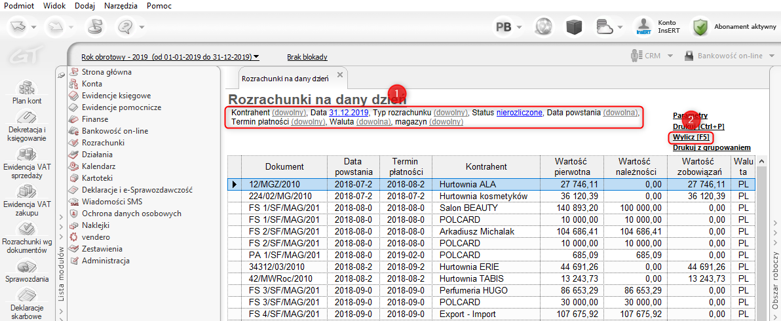Switch to Rozrachunki na dany dzień tab
The width and height of the screenshot is (781, 321).
[285, 78]
